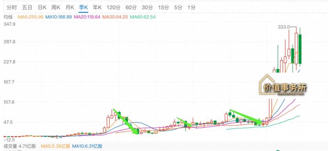The width and height of the screenshot is (328, 151).
Task: Select the 日K tab
Action: click(x=42, y=7)
